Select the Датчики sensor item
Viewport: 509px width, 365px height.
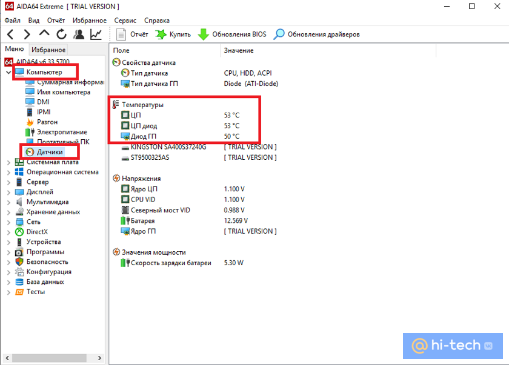50,152
